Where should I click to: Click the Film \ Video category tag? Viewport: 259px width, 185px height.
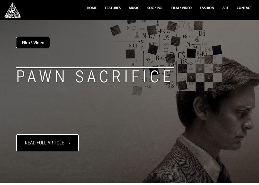[x=33, y=42]
